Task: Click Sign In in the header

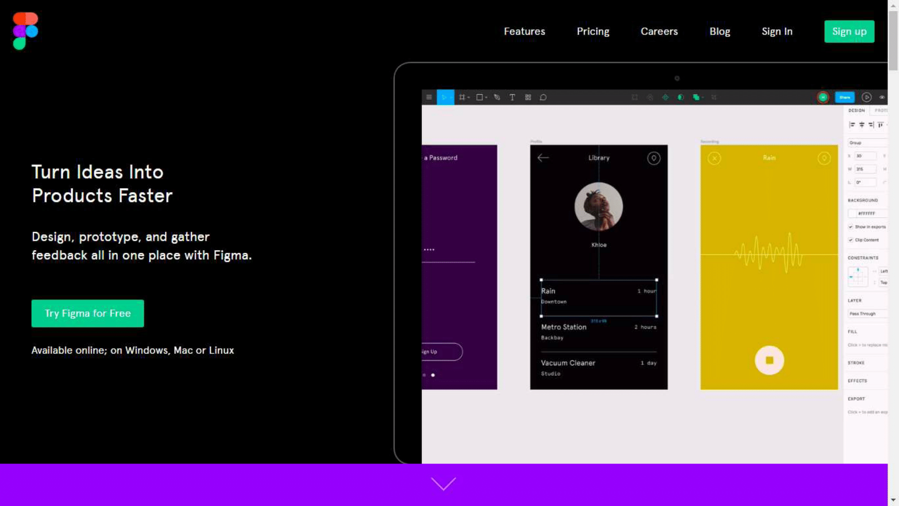Action: pyautogui.click(x=777, y=31)
